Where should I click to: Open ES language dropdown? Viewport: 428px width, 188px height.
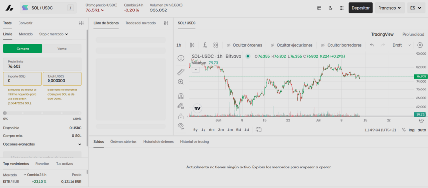click(x=416, y=8)
